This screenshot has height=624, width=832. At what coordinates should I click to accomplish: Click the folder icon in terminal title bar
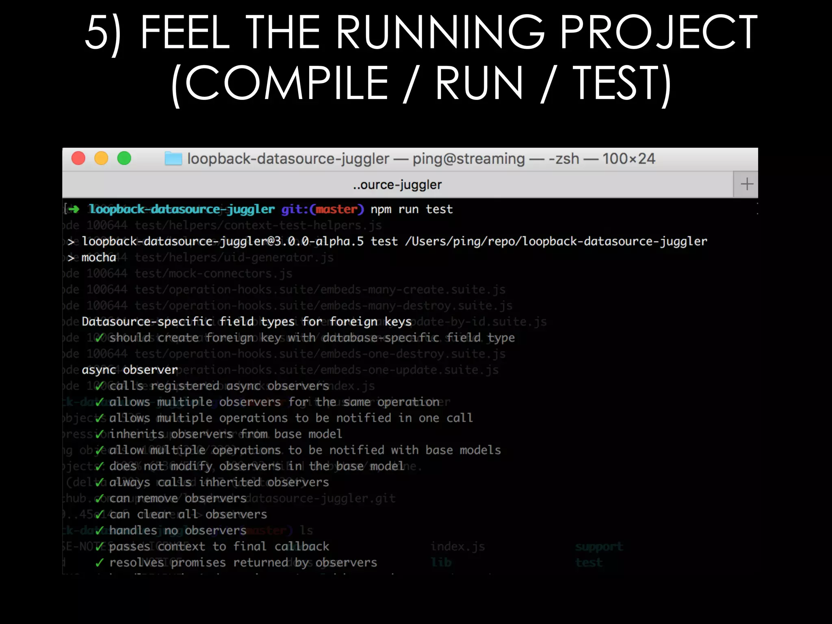(x=173, y=158)
